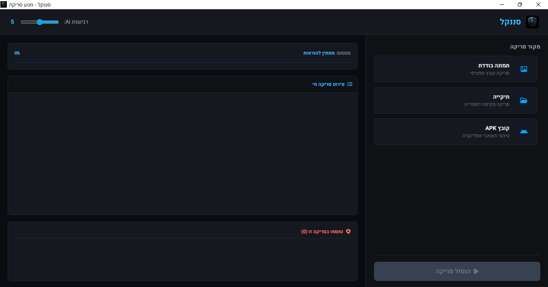Click the scan progress bar under the status
Screen dimensions: 548x287
pyautogui.click(x=182, y=61)
